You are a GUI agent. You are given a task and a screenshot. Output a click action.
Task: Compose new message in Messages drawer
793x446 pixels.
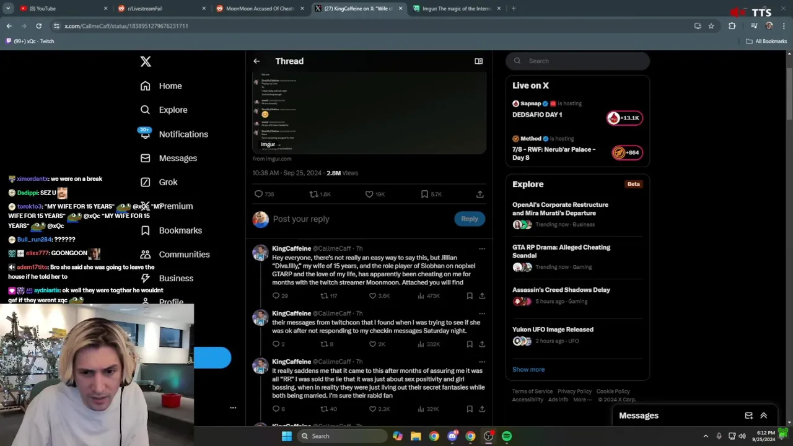coord(748,416)
